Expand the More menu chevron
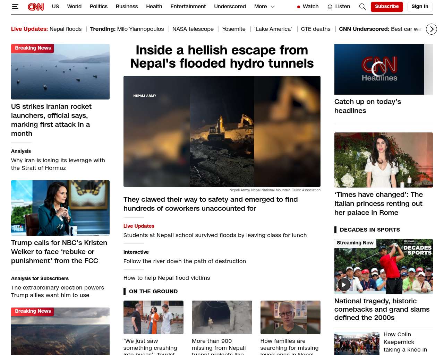Screen dimensions: 444x355 pyautogui.click(x=273, y=7)
